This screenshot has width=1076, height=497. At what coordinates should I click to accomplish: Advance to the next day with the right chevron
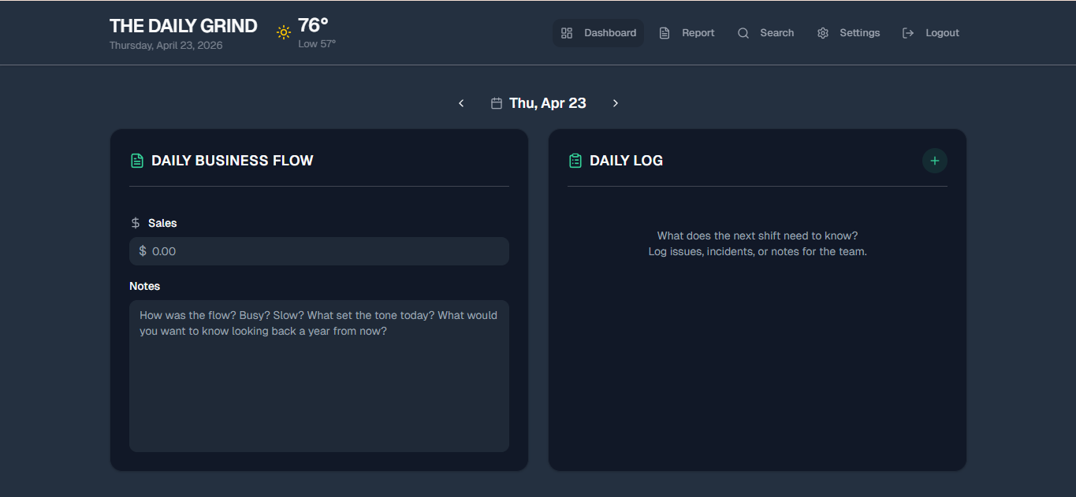click(x=616, y=102)
